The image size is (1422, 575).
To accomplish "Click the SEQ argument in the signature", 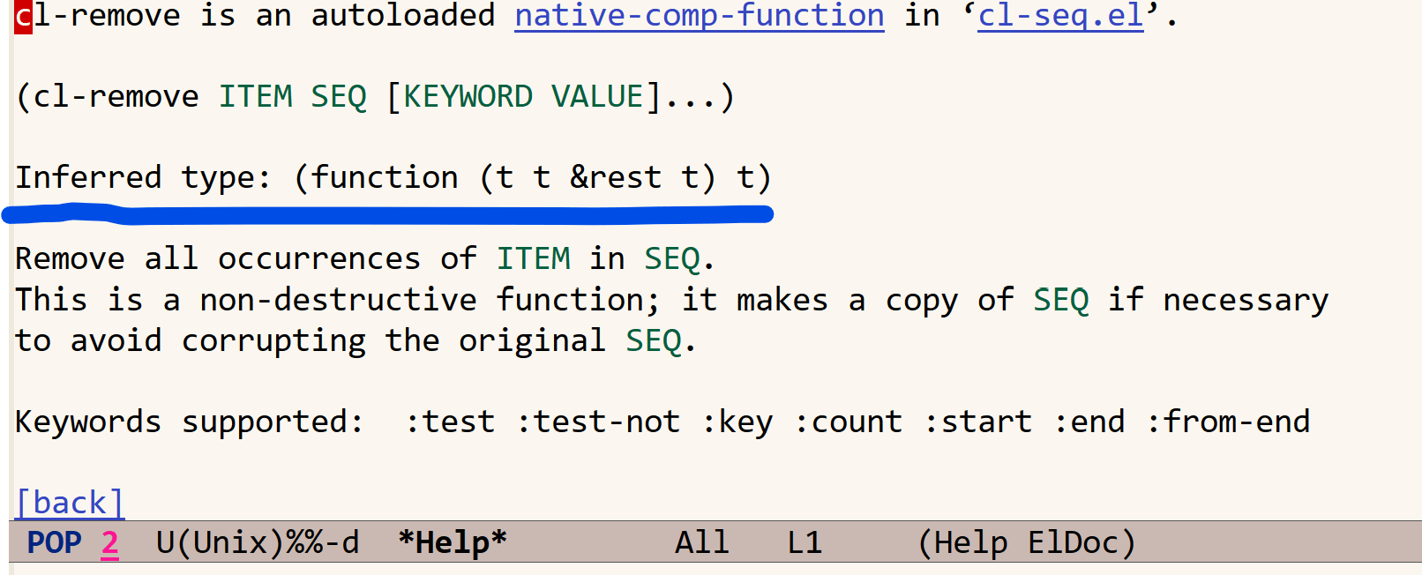I will point(339,96).
